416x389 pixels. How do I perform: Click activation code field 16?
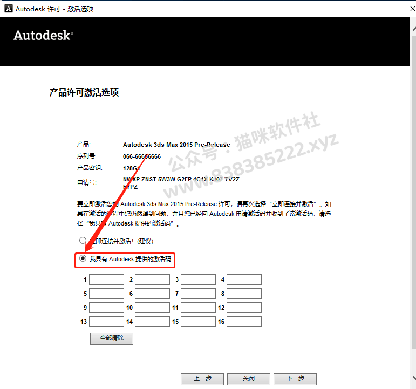244,322
